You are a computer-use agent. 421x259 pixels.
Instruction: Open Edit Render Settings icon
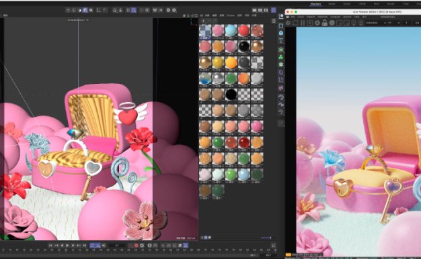266,10
